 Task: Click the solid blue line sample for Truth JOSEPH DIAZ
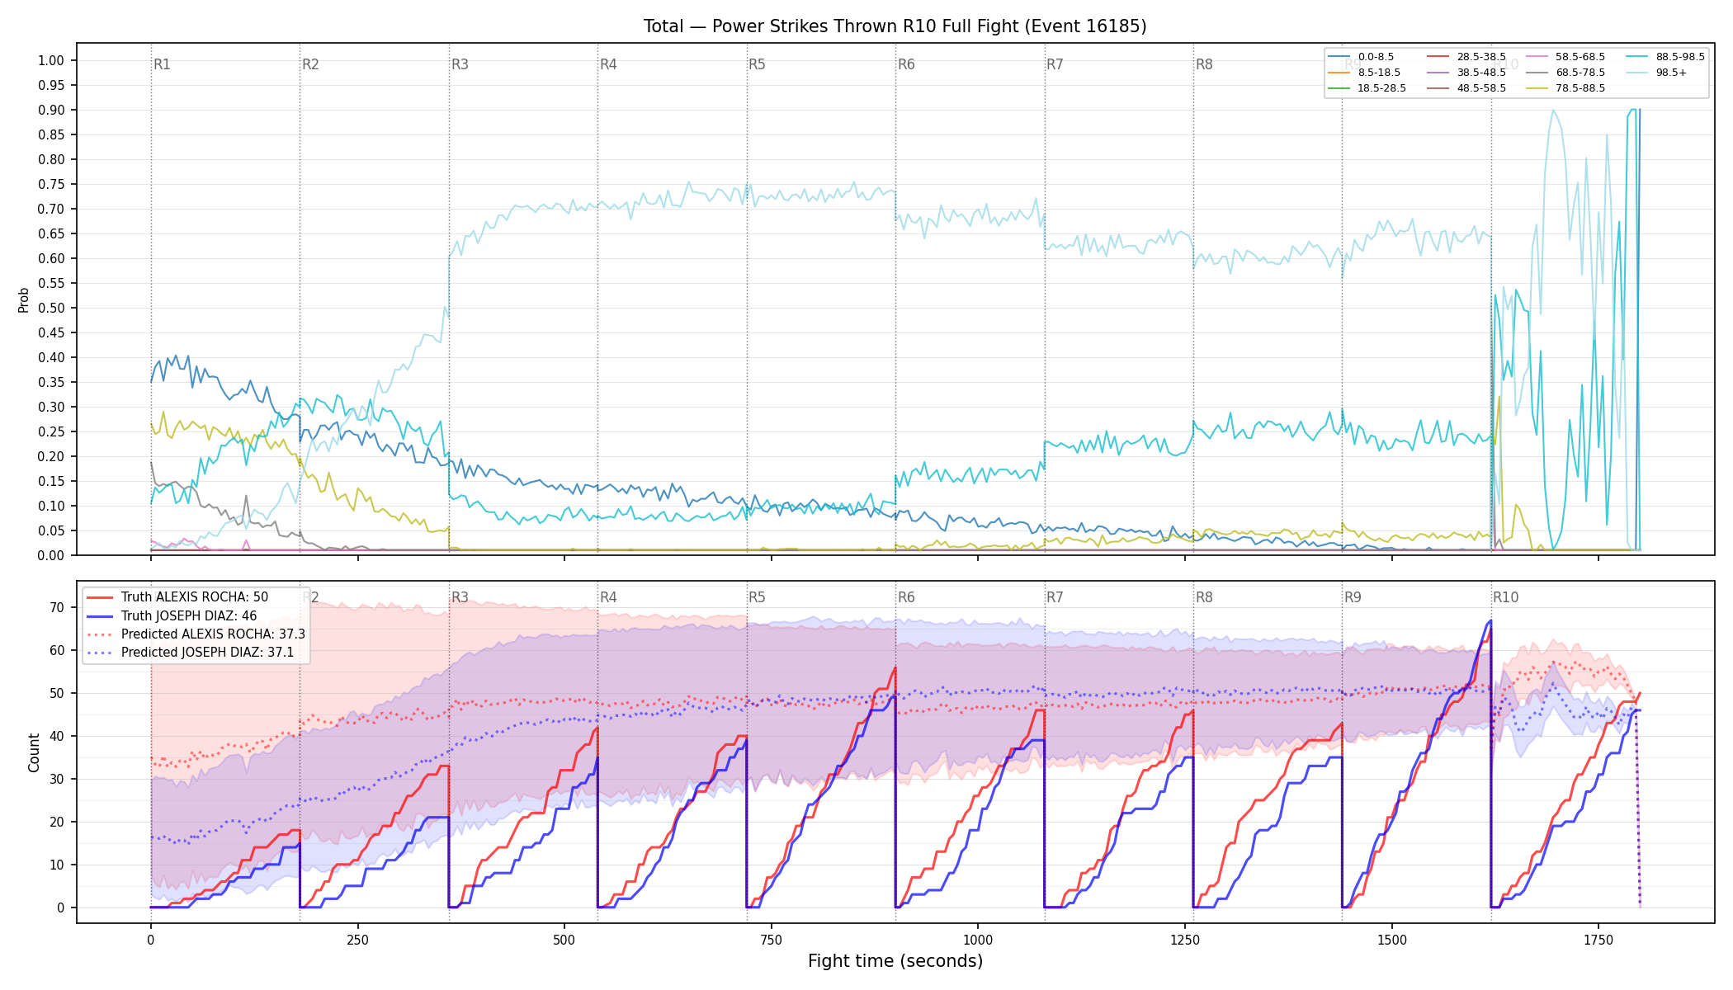(x=99, y=615)
